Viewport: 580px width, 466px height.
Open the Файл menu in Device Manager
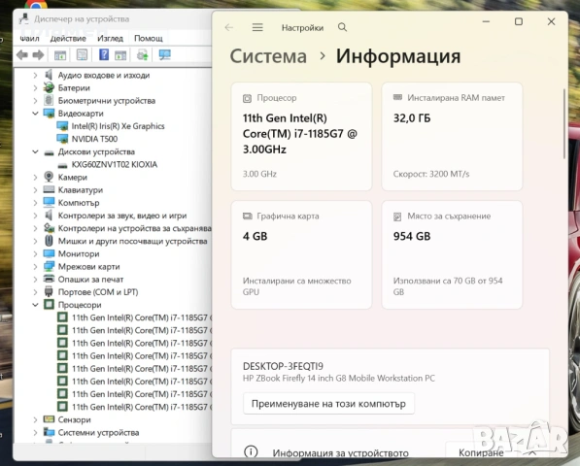point(29,39)
